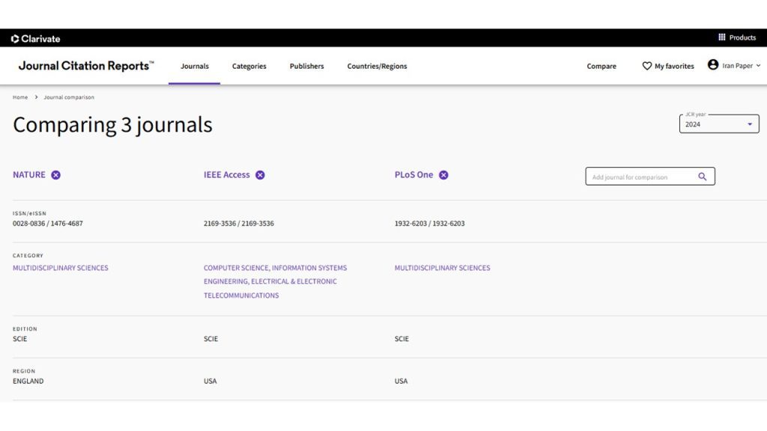Click the Products label in top bar
Screen dimensions: 767x431
(x=742, y=37)
